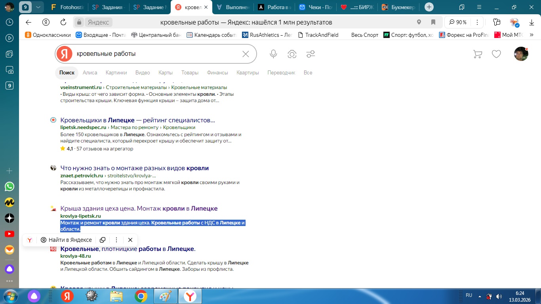Adjust the 90% page zoom control
541x304 pixels.
point(458,22)
